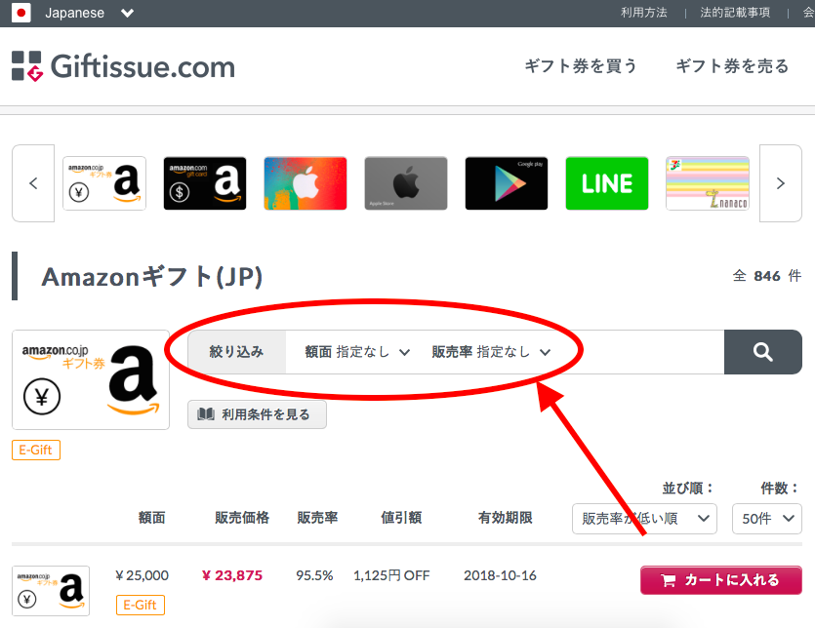The width and height of the screenshot is (815, 628).
Task: Click the 利用条件を見る button
Action: click(x=257, y=414)
